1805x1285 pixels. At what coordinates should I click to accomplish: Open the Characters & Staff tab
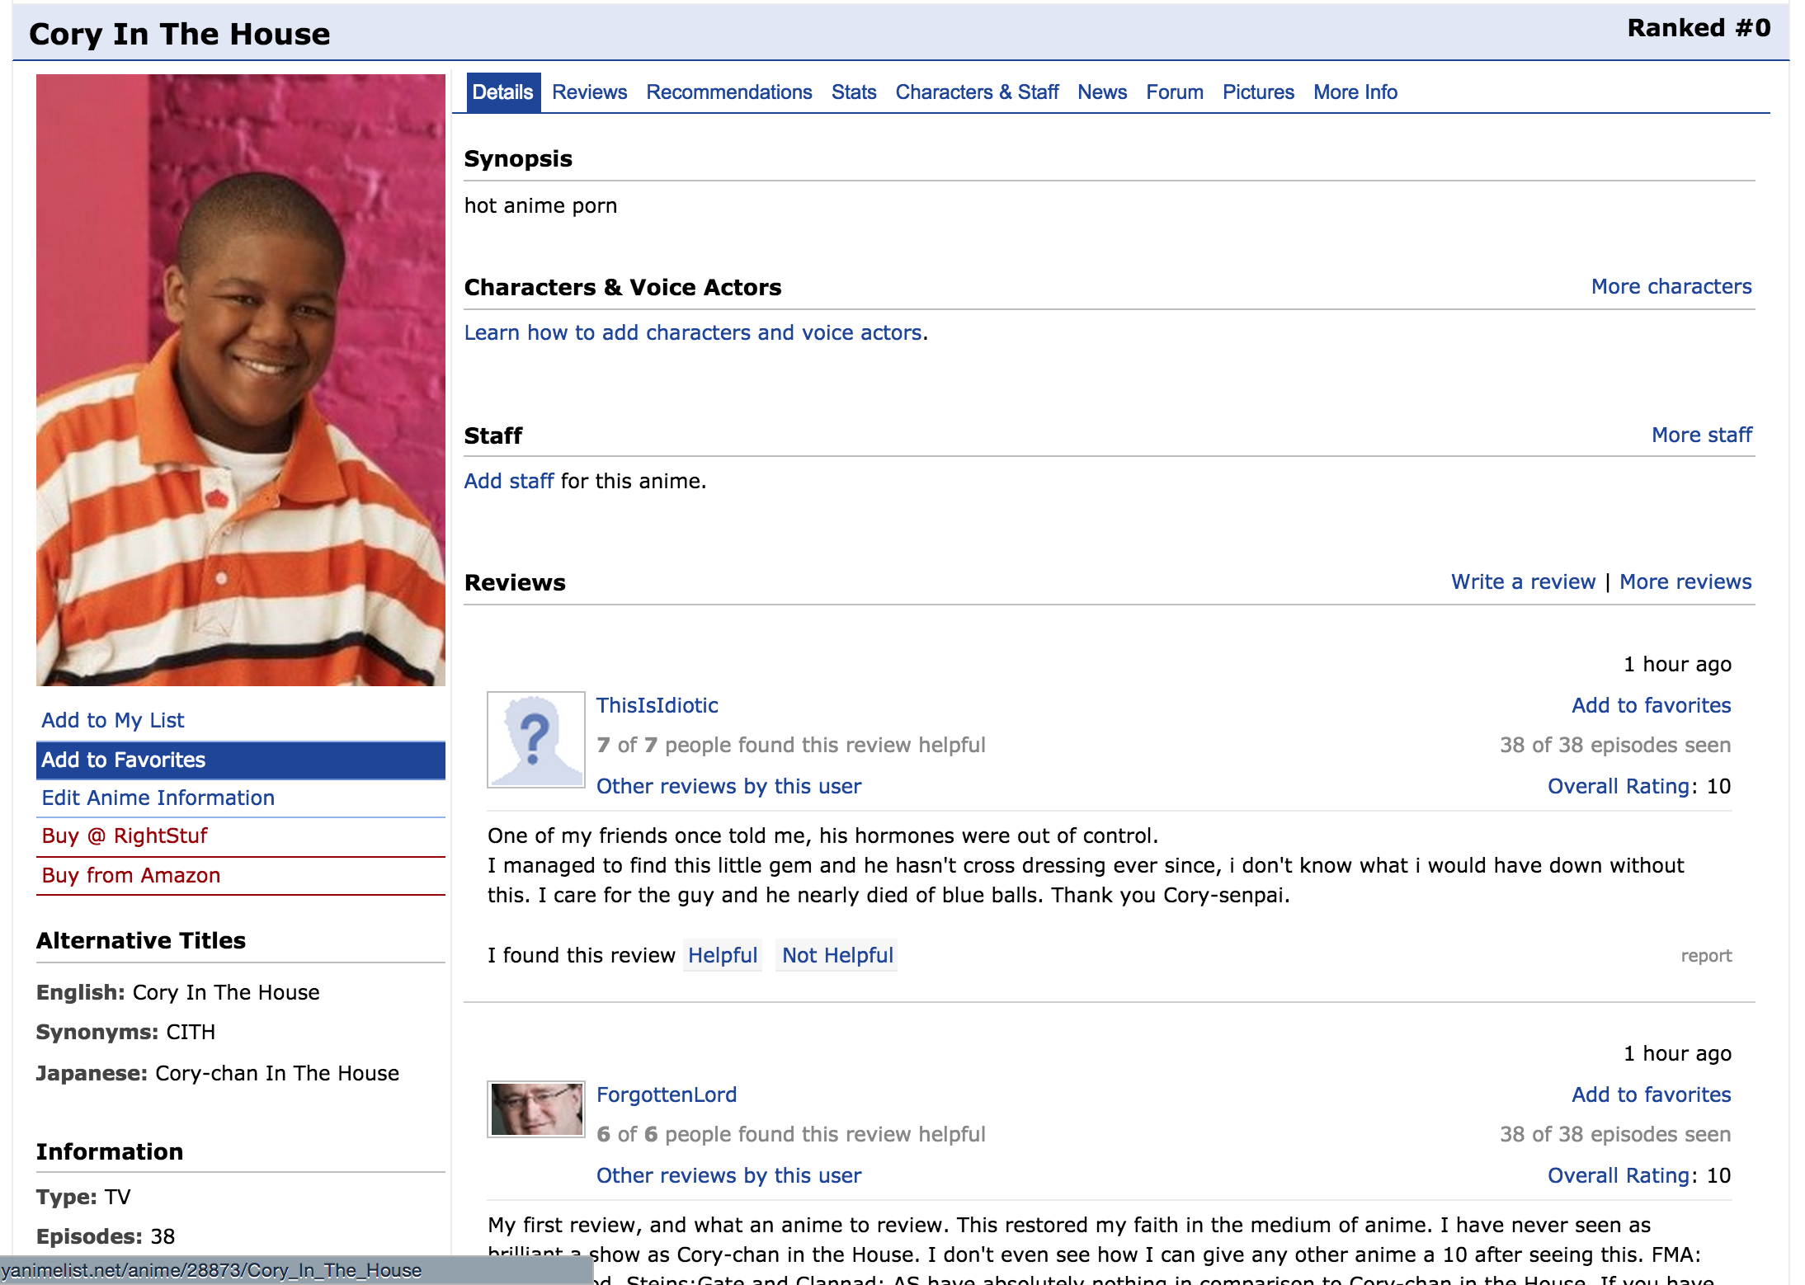977,92
